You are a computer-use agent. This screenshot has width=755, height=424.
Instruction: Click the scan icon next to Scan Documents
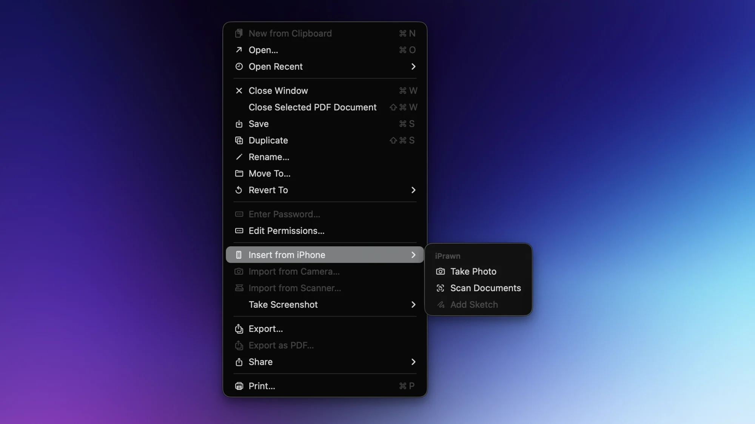(440, 288)
